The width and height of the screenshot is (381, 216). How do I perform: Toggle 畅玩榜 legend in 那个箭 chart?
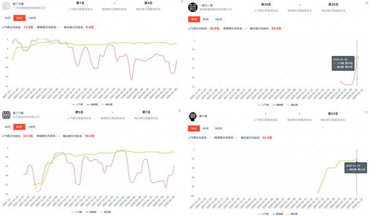[x=292, y=214]
